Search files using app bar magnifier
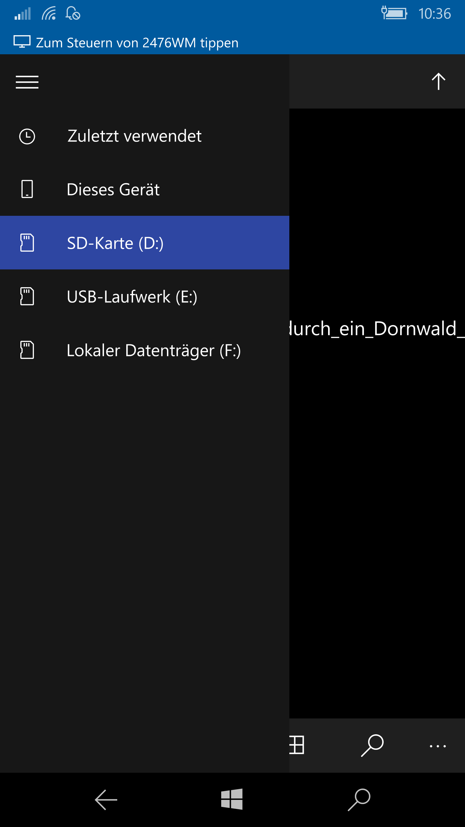Image resolution: width=465 pixels, height=827 pixels. pyautogui.click(x=372, y=745)
